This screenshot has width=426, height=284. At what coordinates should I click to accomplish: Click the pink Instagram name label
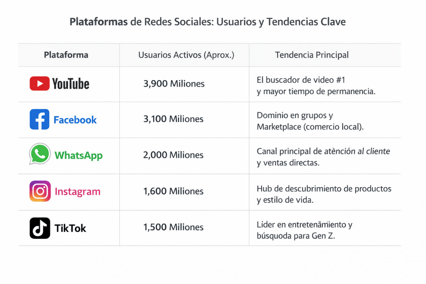point(77,191)
